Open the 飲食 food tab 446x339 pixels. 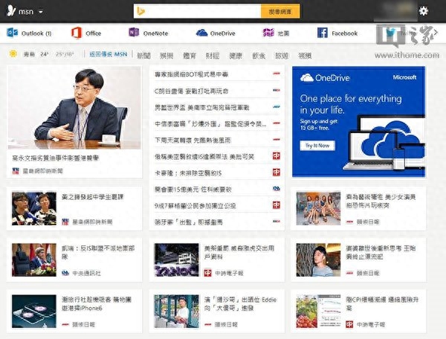(x=259, y=55)
